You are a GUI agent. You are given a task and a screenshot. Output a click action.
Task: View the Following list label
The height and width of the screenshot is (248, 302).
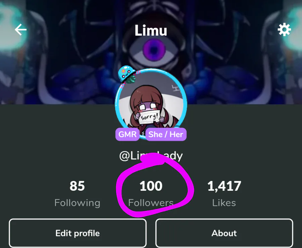click(77, 203)
